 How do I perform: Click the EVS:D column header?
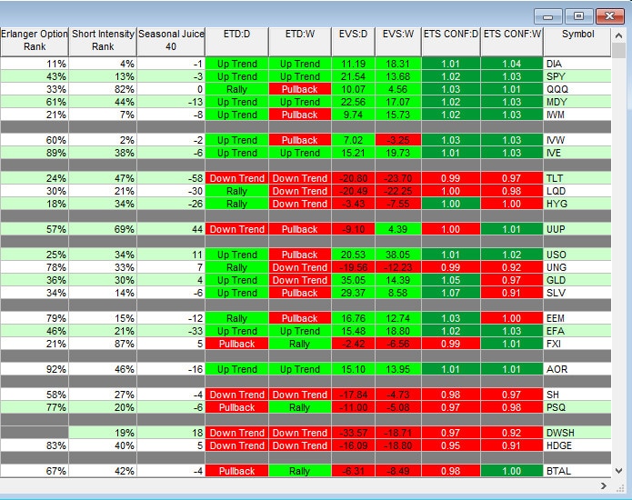(x=353, y=42)
